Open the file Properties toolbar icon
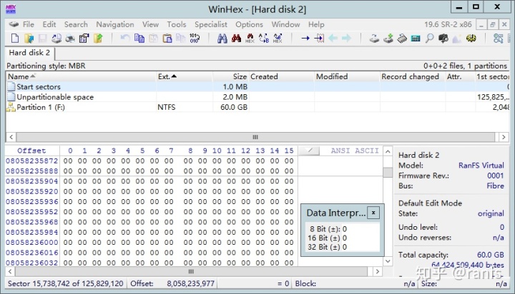This screenshot has width=515, height=294. coord(84,39)
